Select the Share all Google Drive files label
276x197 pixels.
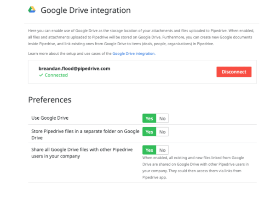(x=82, y=153)
